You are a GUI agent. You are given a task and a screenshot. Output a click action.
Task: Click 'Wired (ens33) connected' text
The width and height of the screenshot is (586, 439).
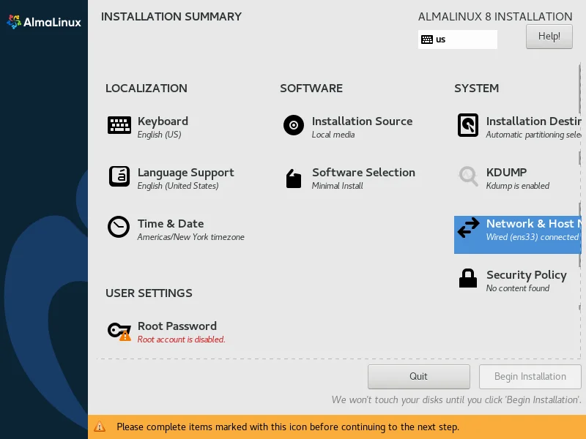click(533, 237)
